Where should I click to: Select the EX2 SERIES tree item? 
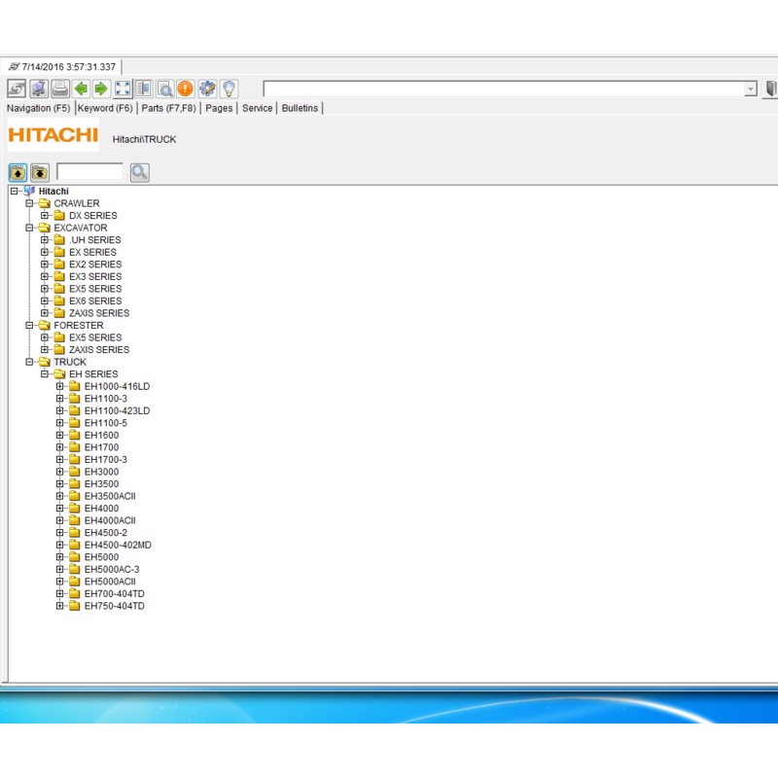point(95,265)
